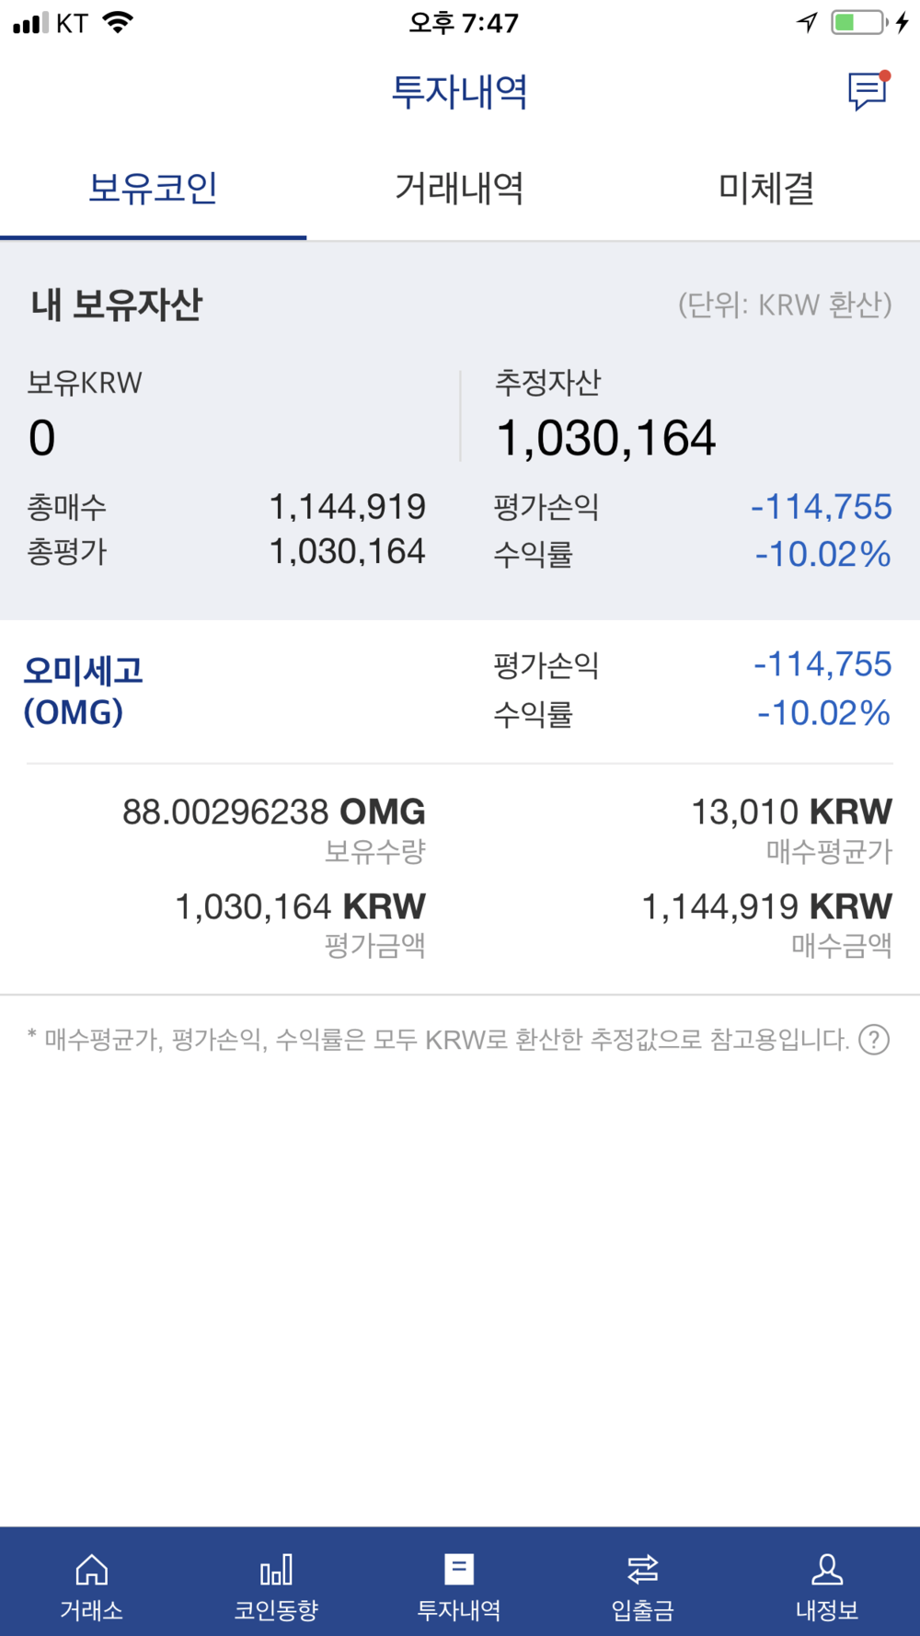Tap the help question mark icon
The width and height of the screenshot is (920, 1636).
(x=873, y=1040)
